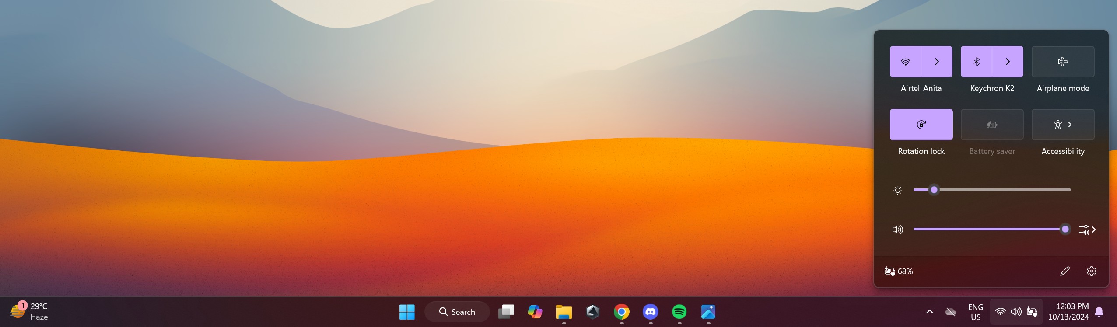Image resolution: width=1117 pixels, height=327 pixels.
Task: Click the volume slider track
Action: point(992,229)
